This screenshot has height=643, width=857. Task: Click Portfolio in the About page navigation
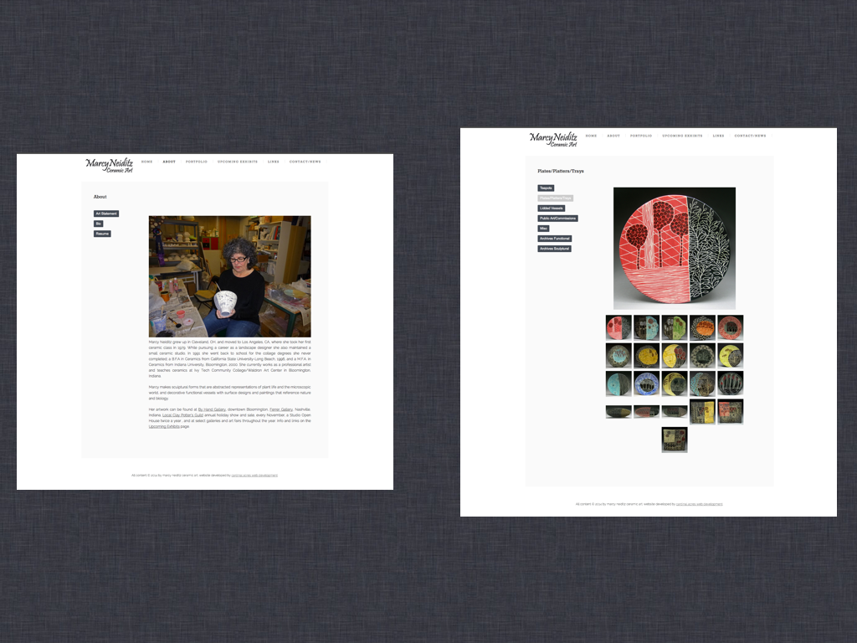(x=197, y=162)
